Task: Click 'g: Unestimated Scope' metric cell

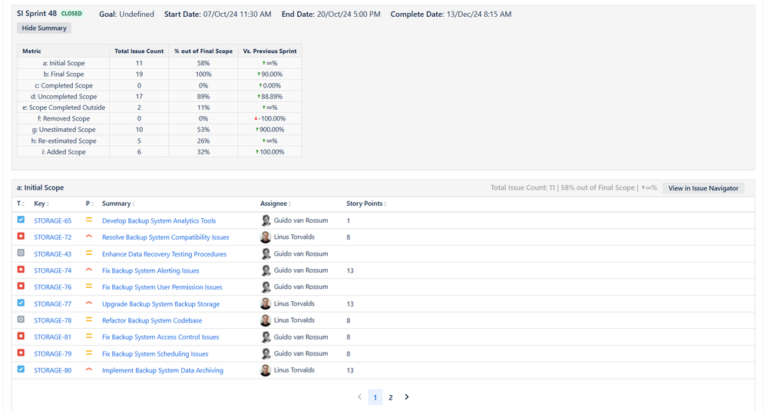Action: [64, 130]
